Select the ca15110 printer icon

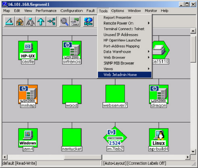tap(161, 50)
